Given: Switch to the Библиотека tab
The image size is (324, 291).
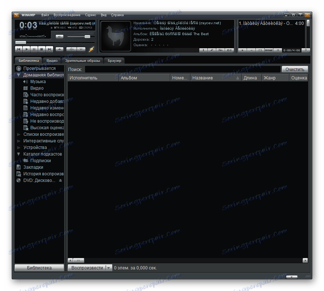Looking at the screenshot, I should (29, 61).
